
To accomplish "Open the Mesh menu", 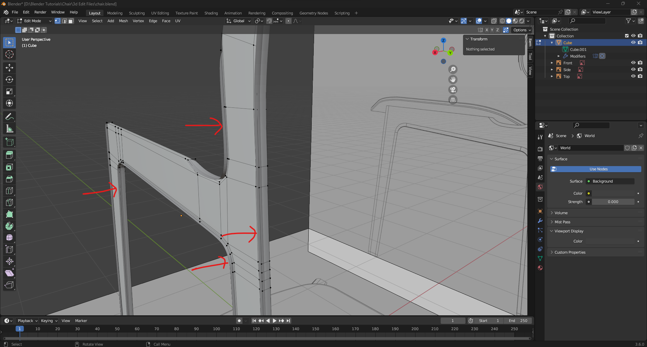I will pos(123,21).
